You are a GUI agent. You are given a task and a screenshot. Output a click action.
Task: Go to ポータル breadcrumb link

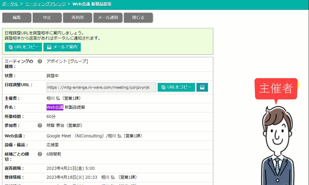tap(10, 4)
